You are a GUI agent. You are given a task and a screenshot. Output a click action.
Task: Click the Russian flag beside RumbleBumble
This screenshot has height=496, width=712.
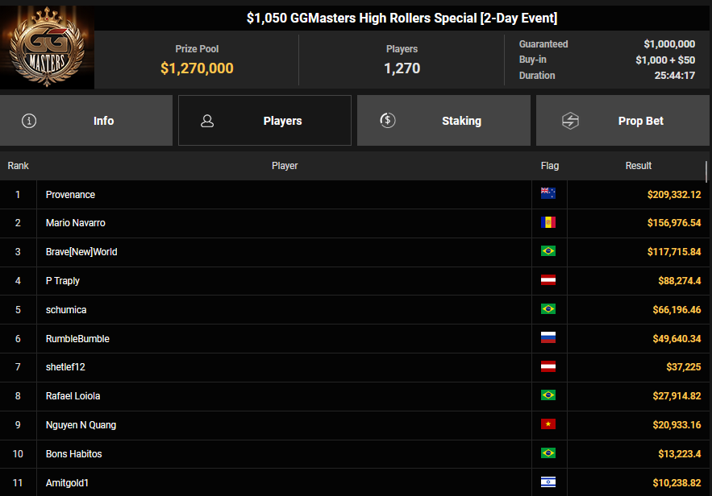click(548, 339)
